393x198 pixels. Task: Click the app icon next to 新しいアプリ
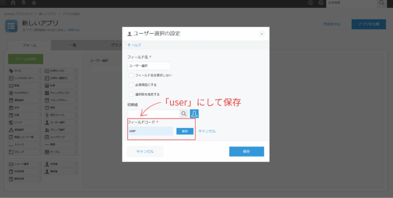pyautogui.click(x=11, y=26)
